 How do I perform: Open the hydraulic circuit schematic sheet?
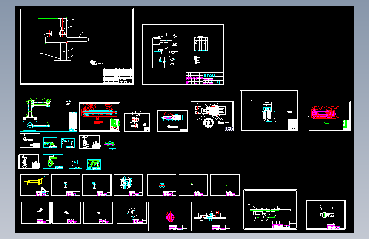pyautogui.click(x=183, y=54)
